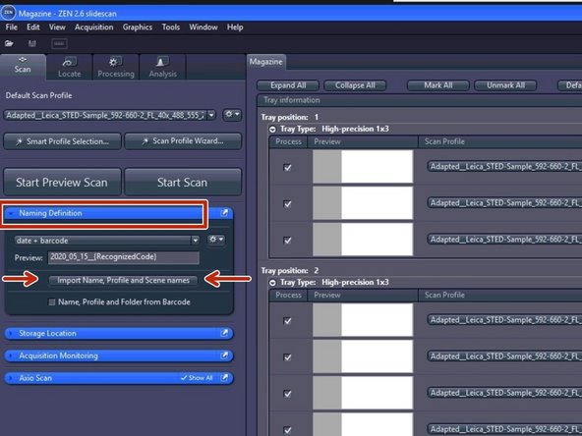Open the View menu
The image size is (582, 436).
[57, 27]
